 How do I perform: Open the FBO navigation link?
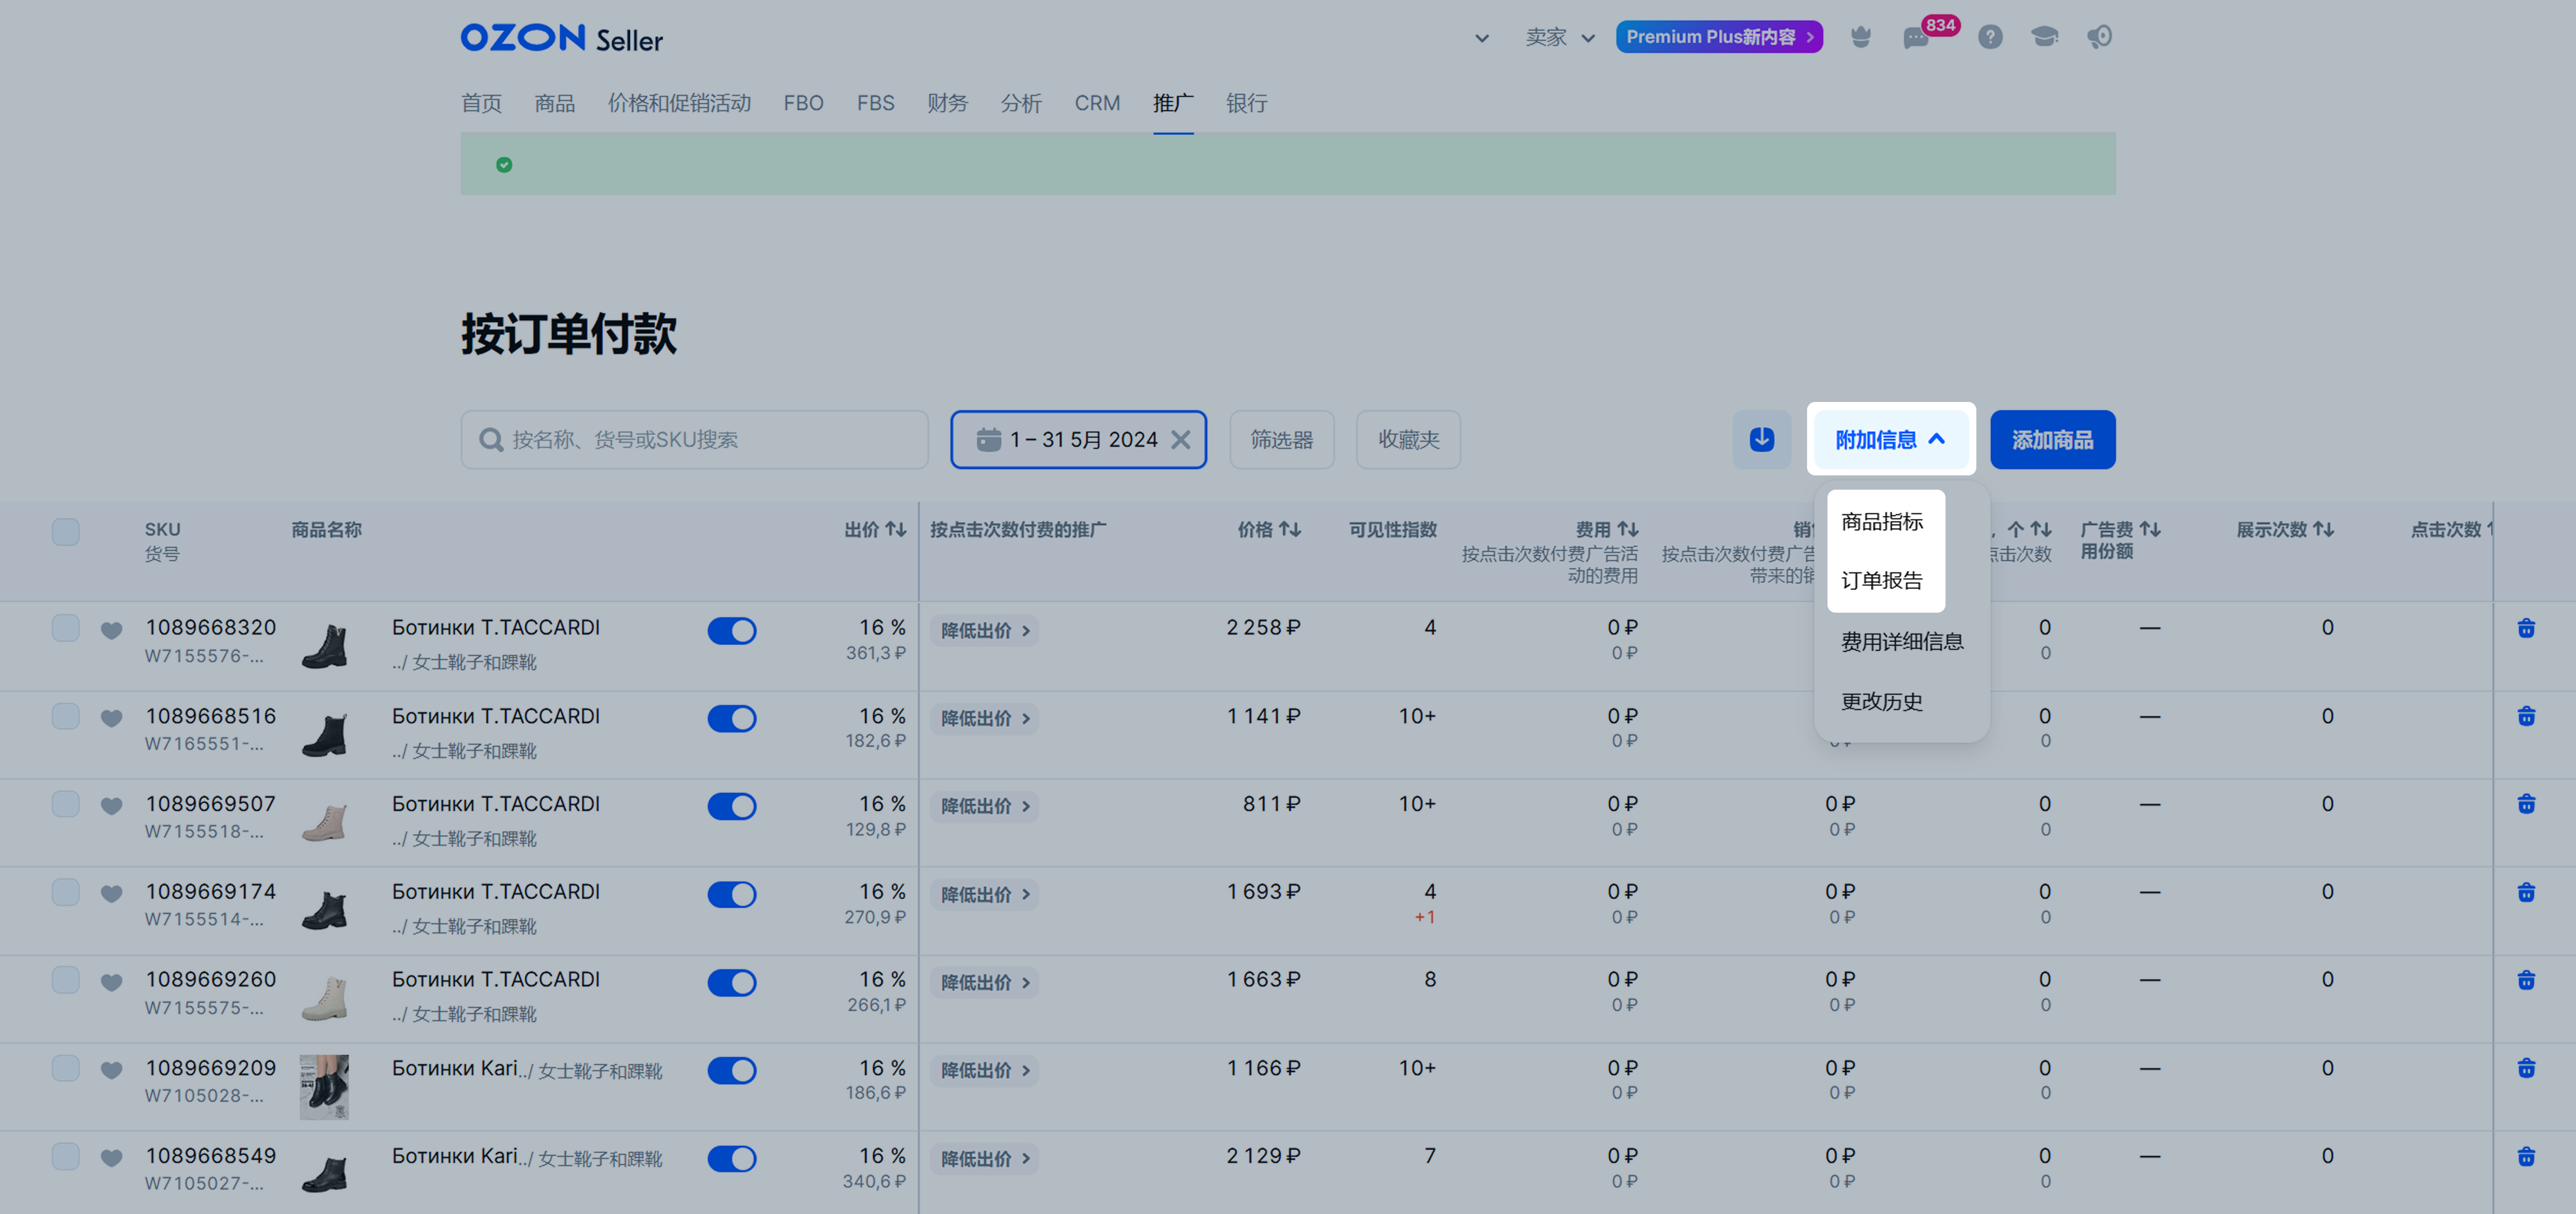(x=803, y=103)
